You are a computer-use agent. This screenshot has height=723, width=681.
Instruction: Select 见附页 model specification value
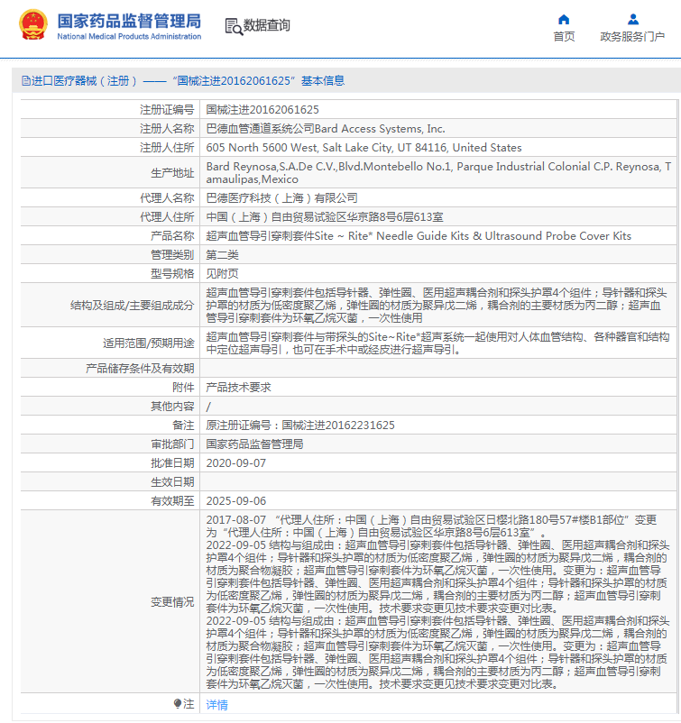point(223,274)
